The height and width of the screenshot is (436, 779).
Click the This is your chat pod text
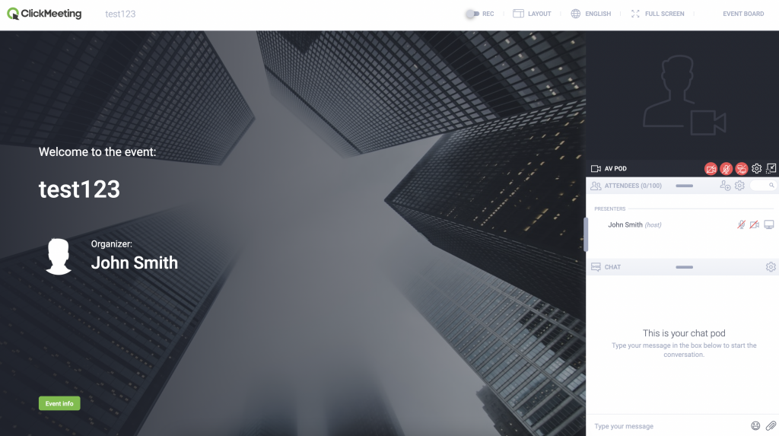684,333
